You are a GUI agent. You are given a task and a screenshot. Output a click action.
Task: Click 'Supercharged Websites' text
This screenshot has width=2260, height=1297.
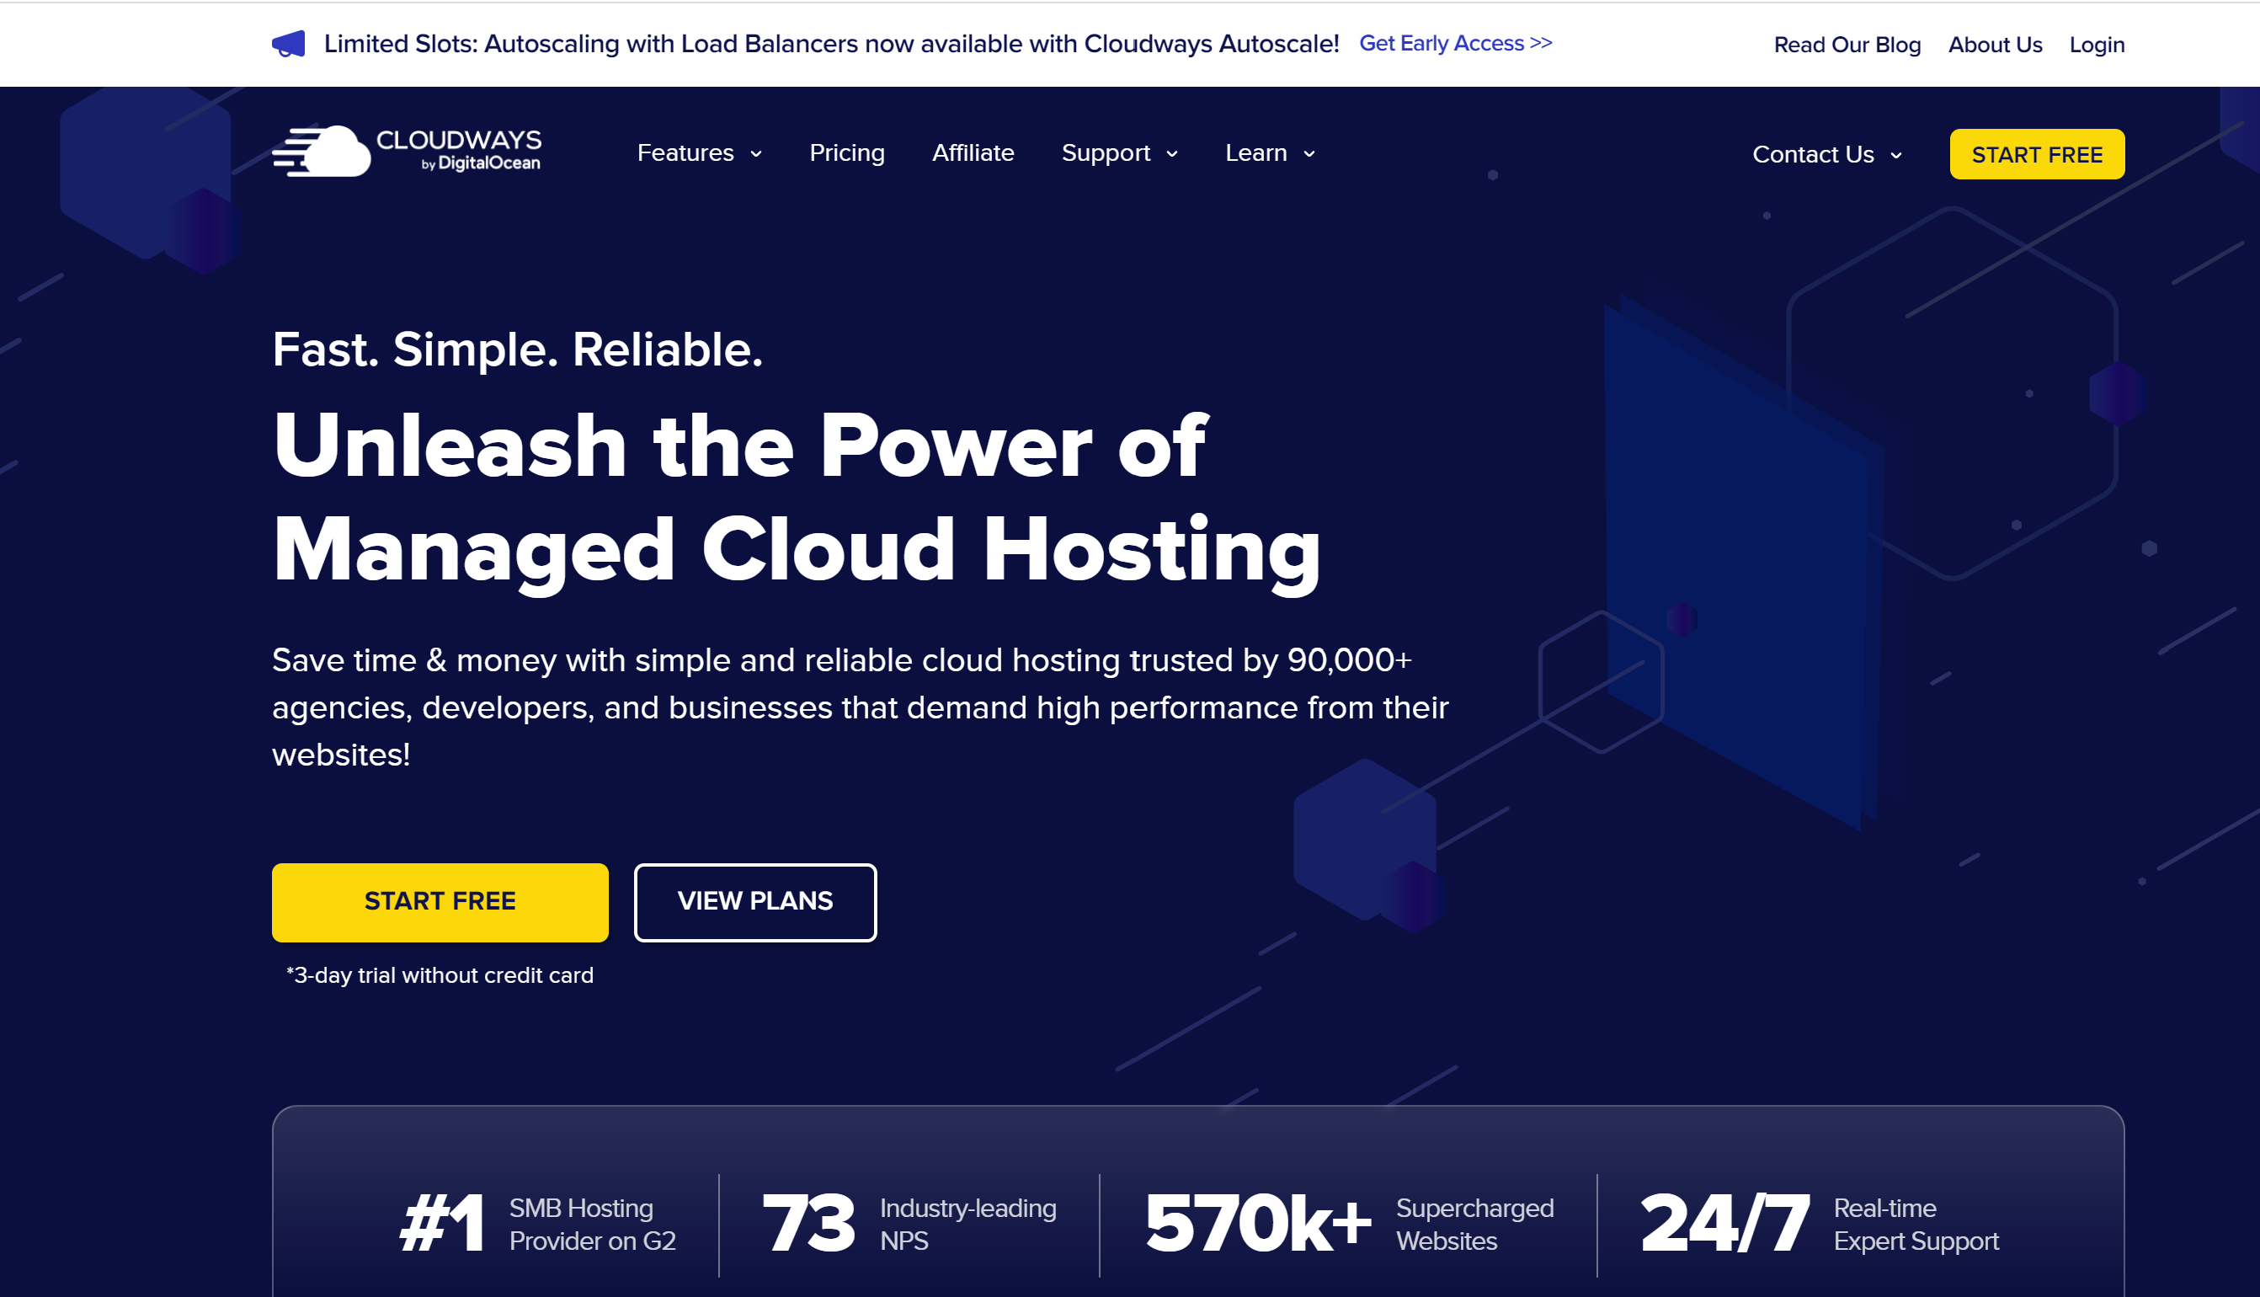(x=1474, y=1224)
